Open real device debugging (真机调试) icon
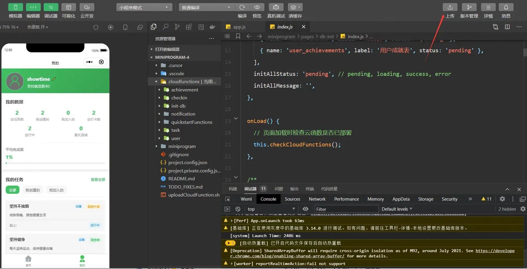 point(276,7)
